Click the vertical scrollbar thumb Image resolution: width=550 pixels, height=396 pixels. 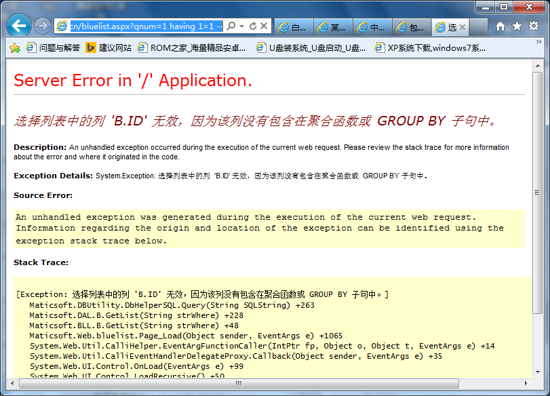coord(538,193)
